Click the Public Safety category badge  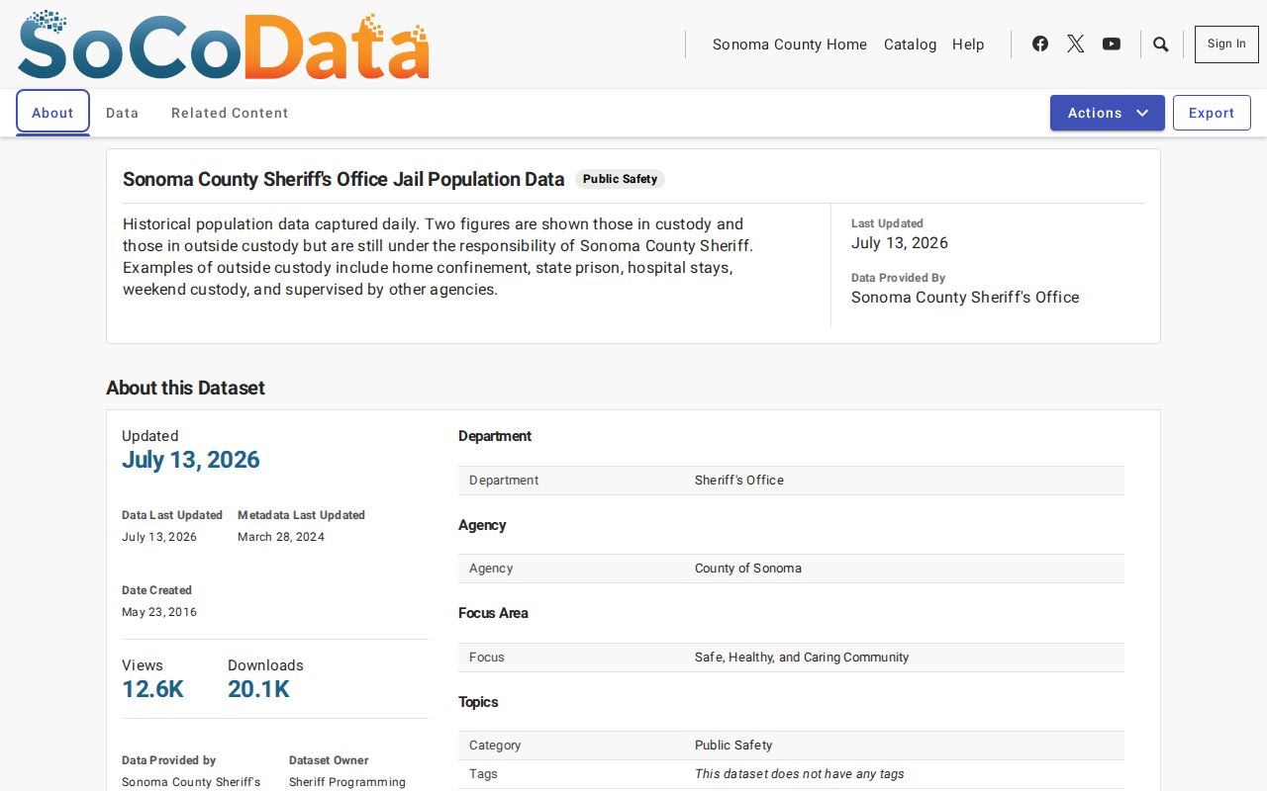point(620,179)
